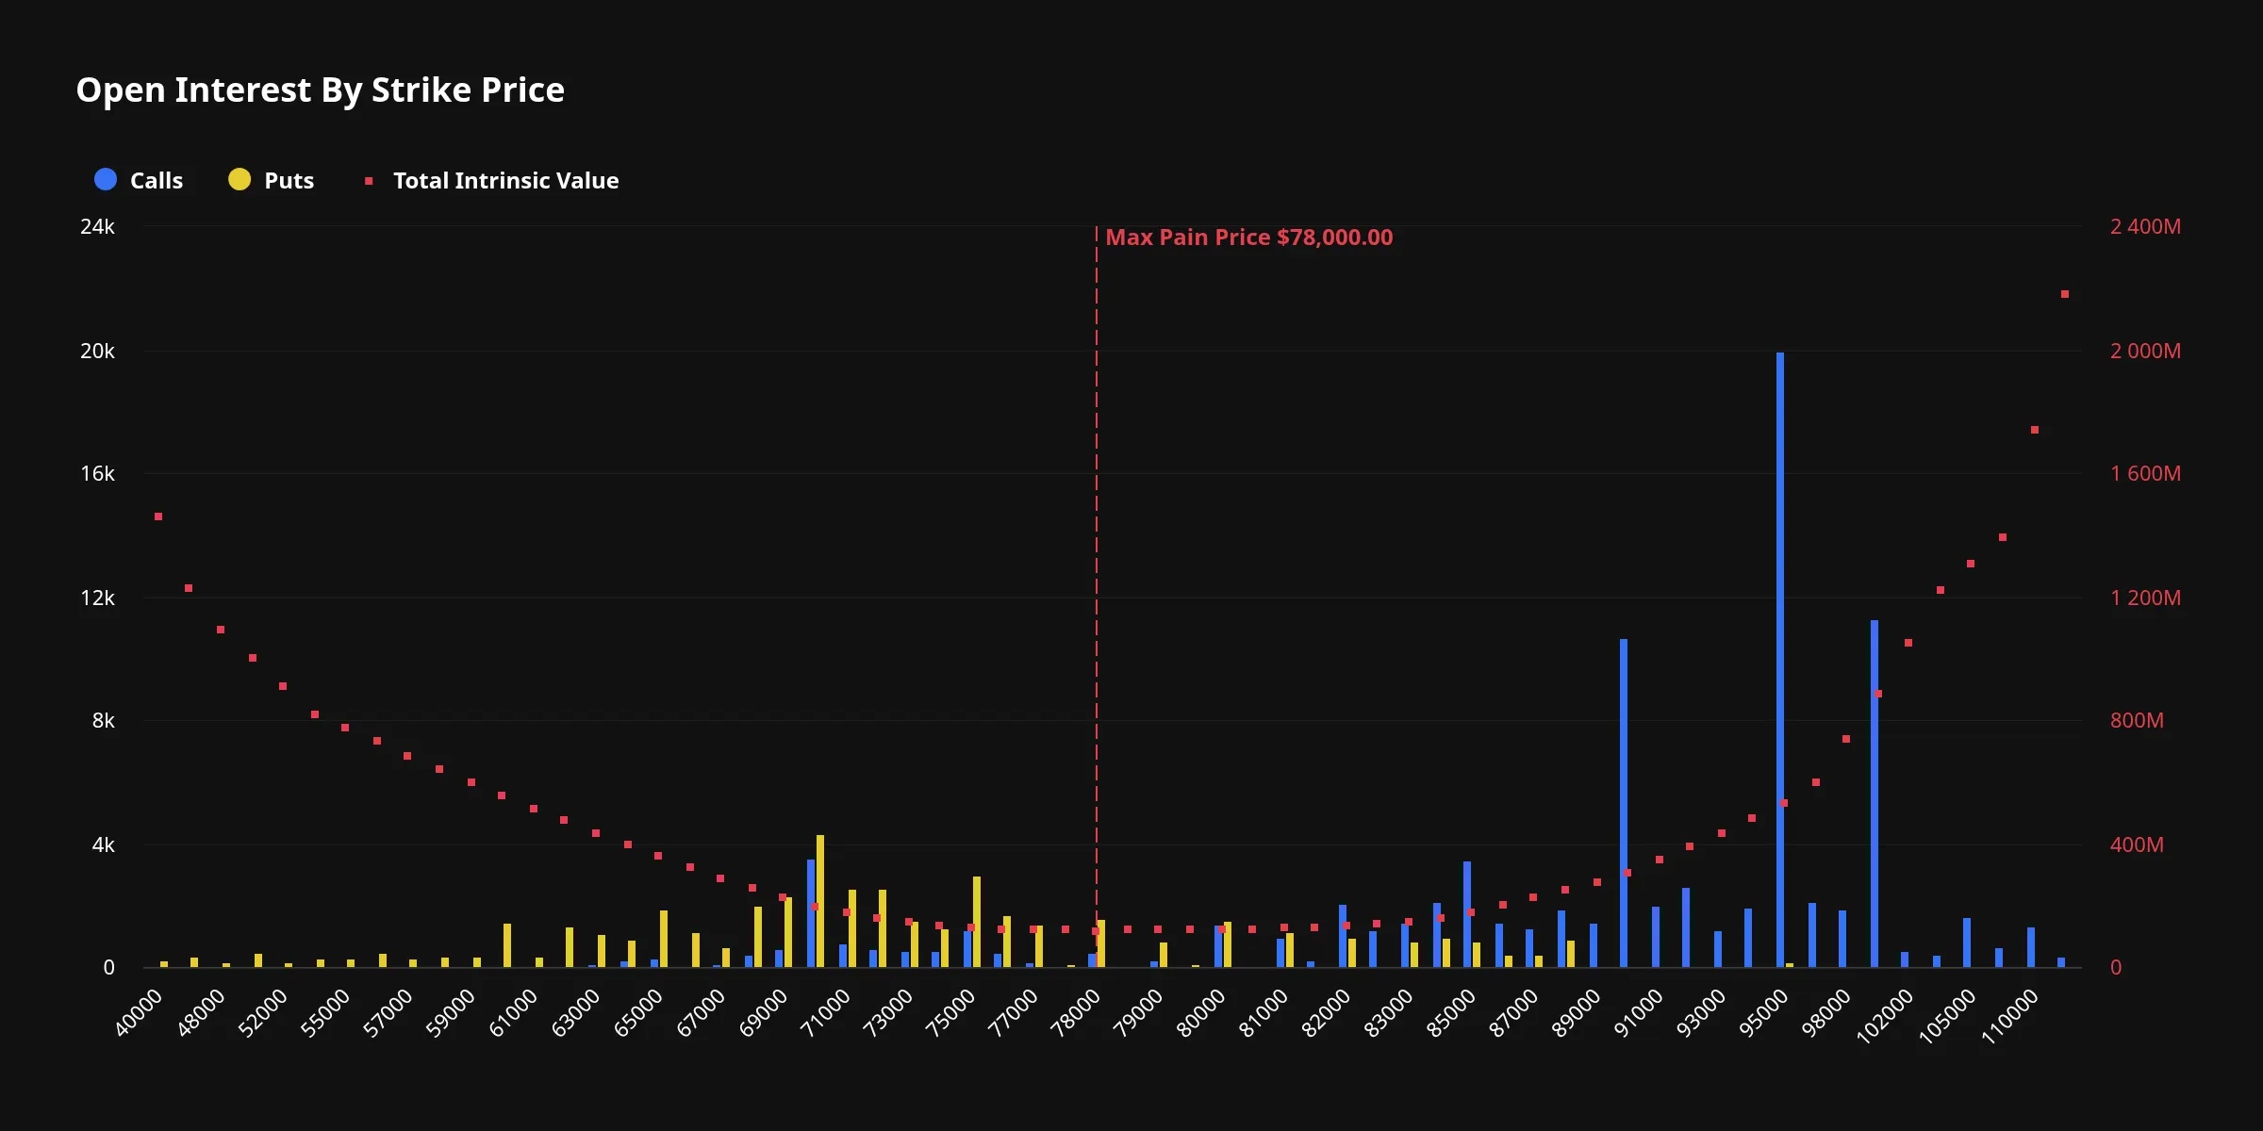Image resolution: width=2263 pixels, height=1131 pixels.
Task: Click the 91000 strike axis label
Action: coord(1638,1013)
